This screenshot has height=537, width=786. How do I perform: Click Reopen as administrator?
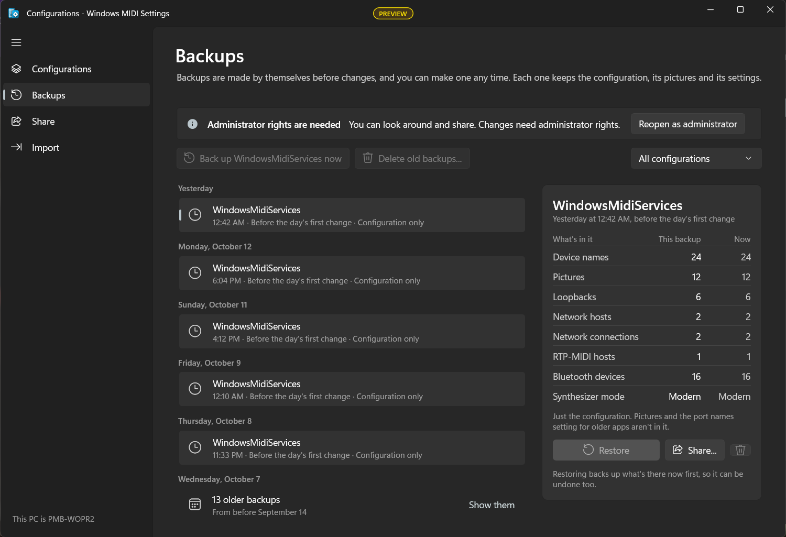pyautogui.click(x=687, y=124)
